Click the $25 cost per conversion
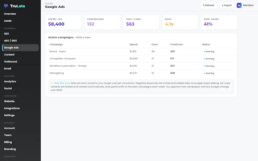This screenshot has height=161, width=258. (173, 52)
